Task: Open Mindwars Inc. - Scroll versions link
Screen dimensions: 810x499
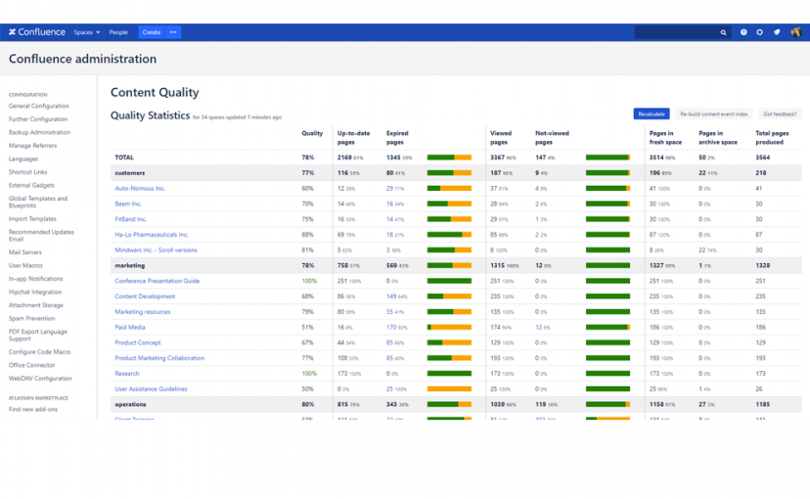Action: pos(156,250)
